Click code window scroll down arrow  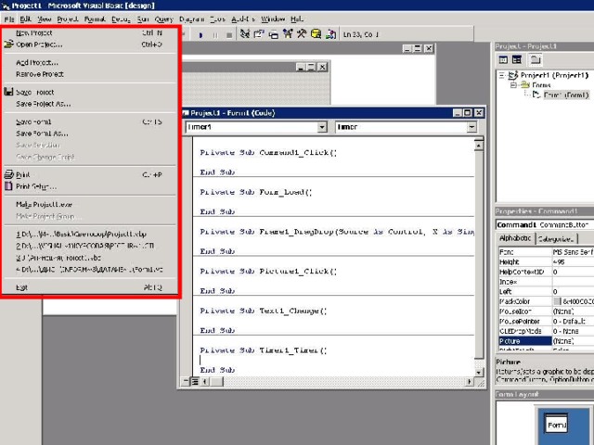[479, 373]
